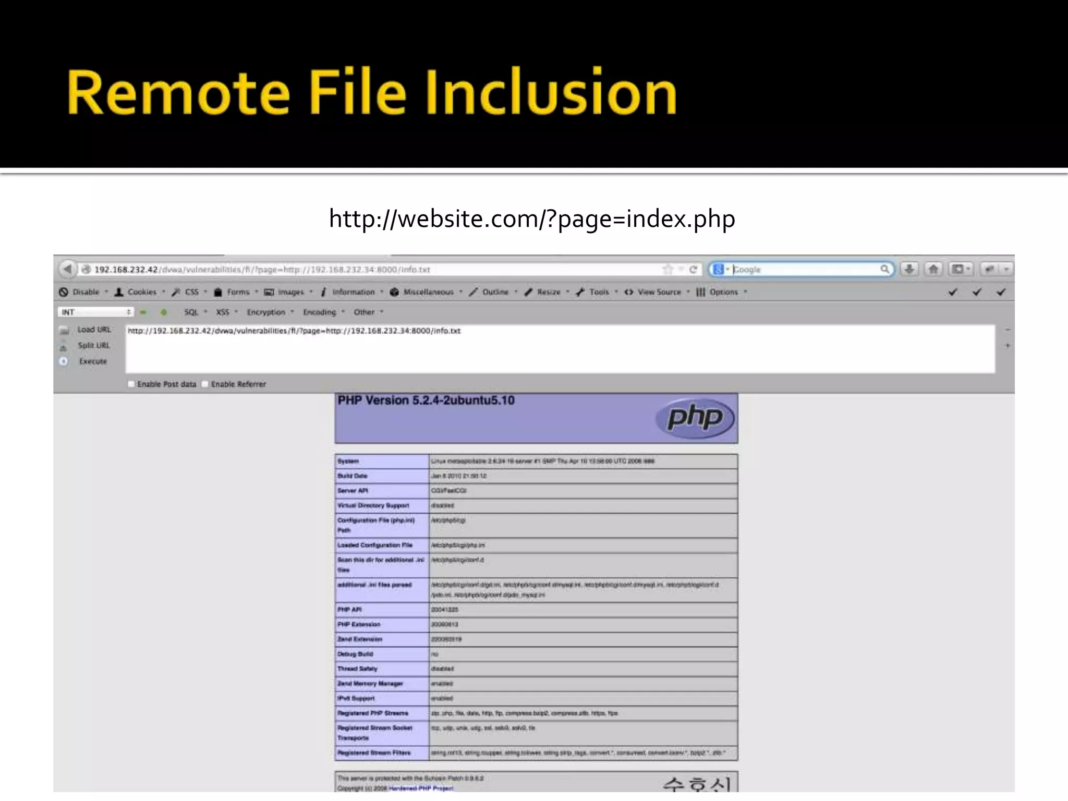The height and width of the screenshot is (801, 1068).
Task: Click Split URL button
Action: coord(94,346)
